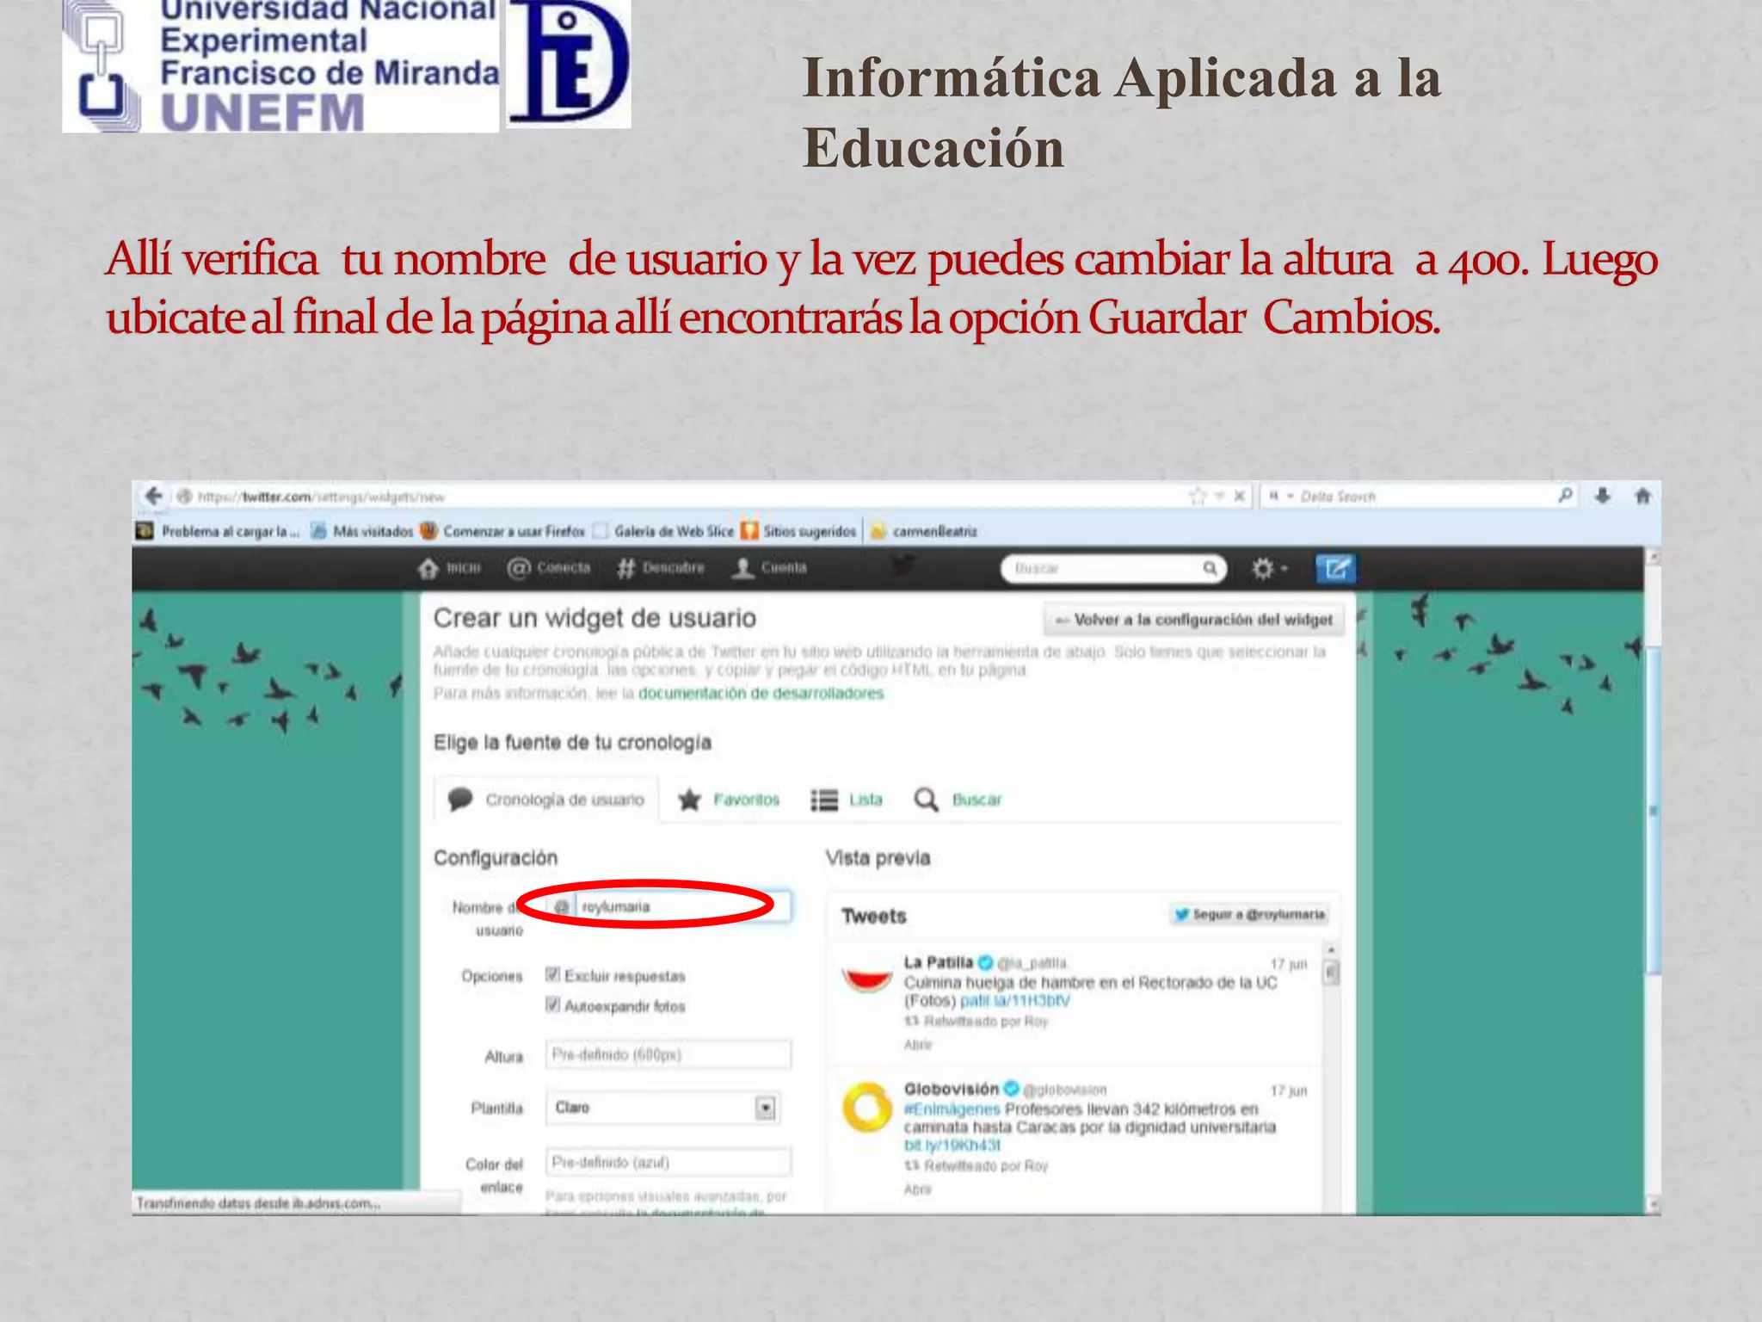Open the browser downloads arrow
This screenshot has width=1762, height=1322.
pyautogui.click(x=1602, y=496)
